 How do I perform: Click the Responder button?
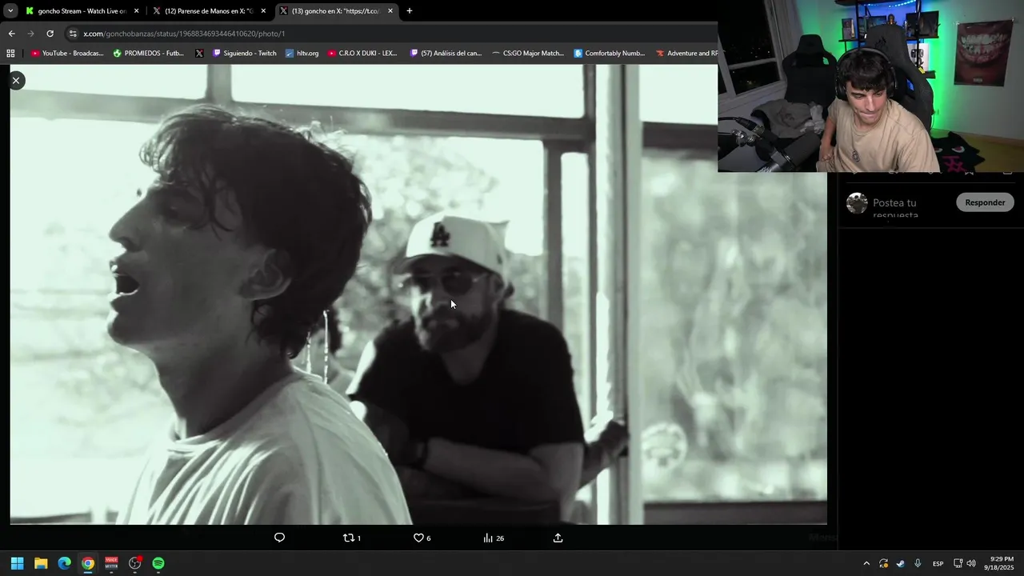coord(985,202)
